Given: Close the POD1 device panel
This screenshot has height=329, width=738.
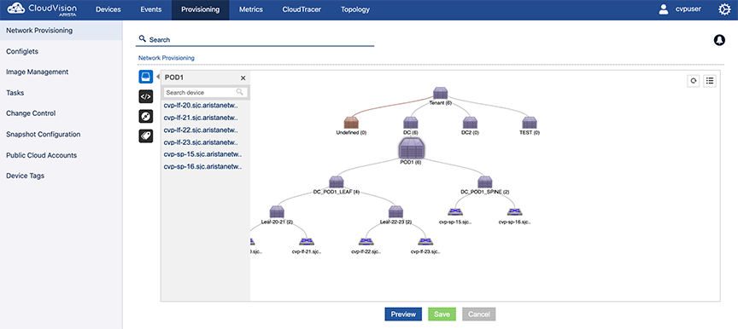Looking at the screenshot, I should coord(243,78).
